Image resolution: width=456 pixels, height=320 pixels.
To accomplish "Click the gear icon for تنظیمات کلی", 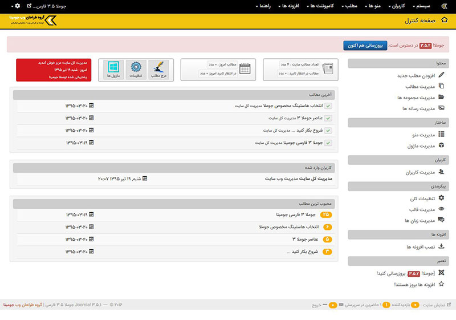I will (x=441, y=198).
